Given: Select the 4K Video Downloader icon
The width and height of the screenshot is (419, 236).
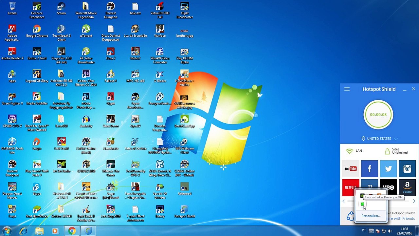Looking at the screenshot, I should 86,55.
